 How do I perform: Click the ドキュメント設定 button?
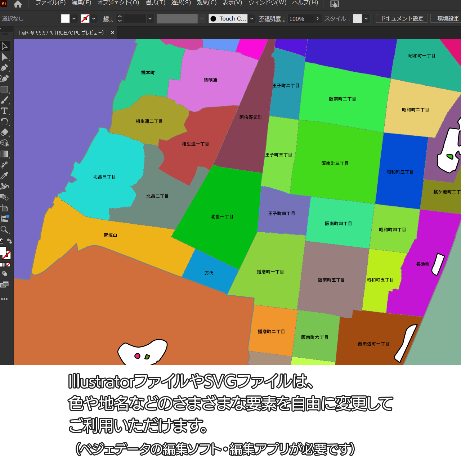(402, 19)
